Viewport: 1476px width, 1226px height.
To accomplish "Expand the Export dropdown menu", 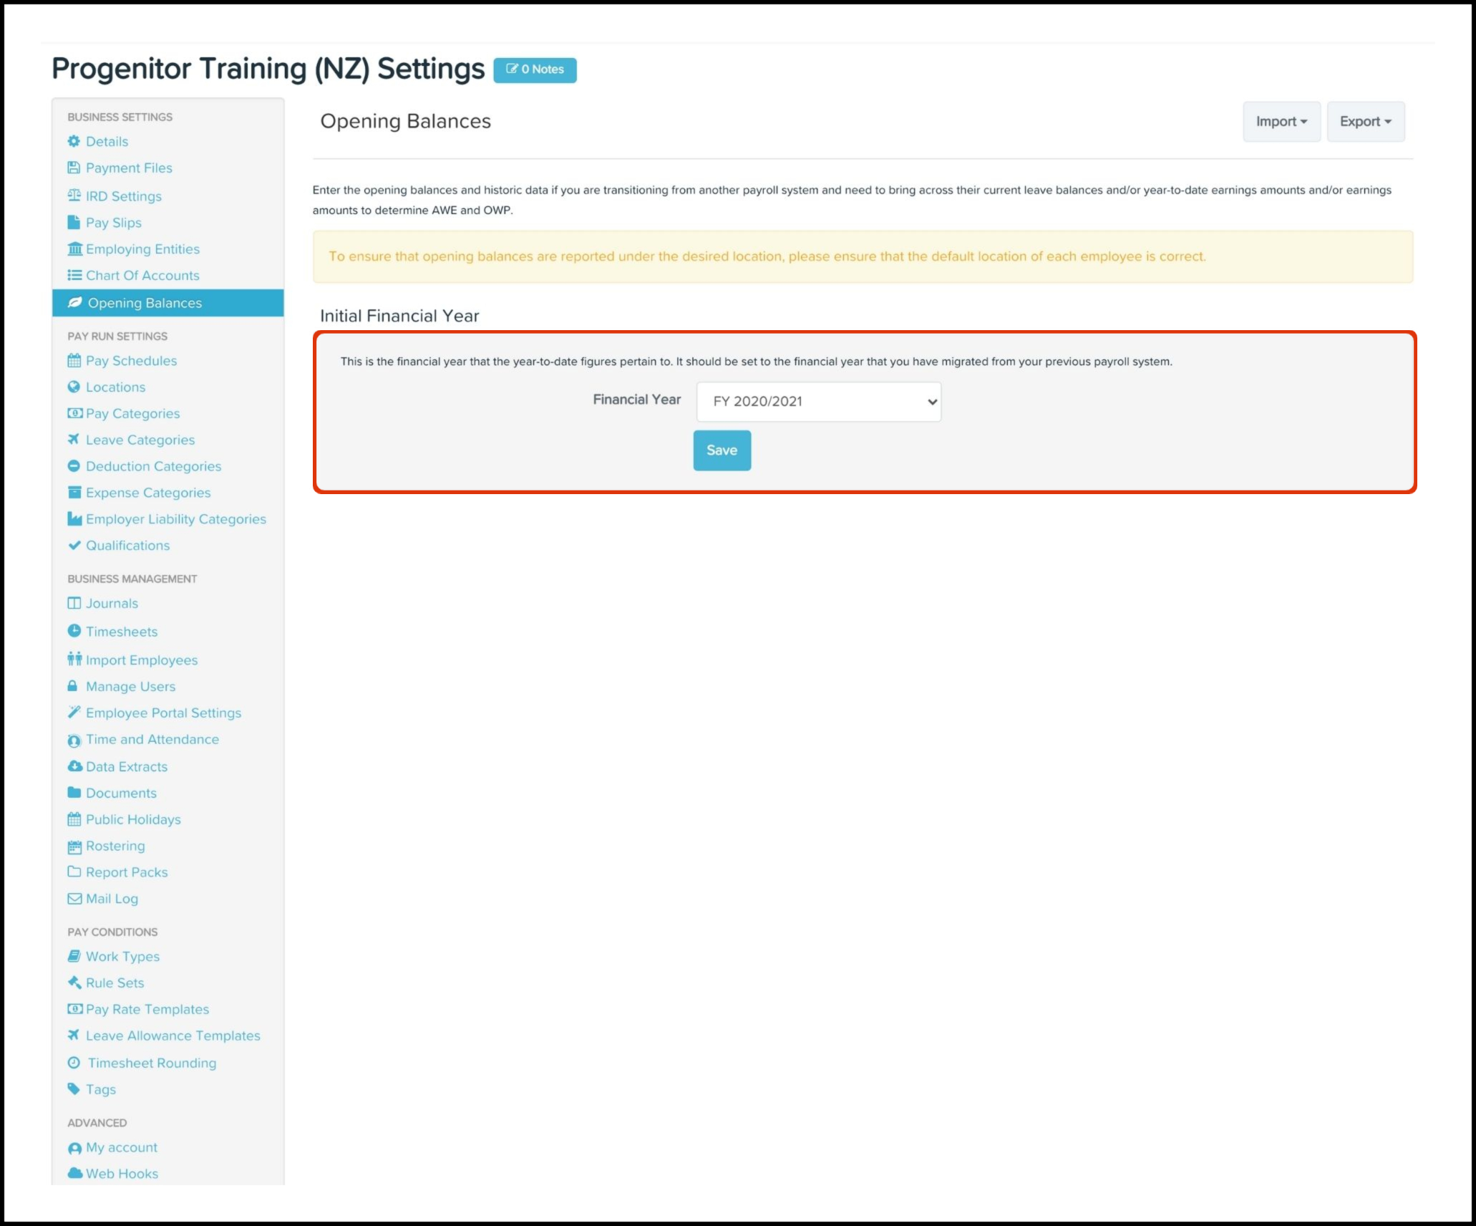I will tap(1365, 122).
